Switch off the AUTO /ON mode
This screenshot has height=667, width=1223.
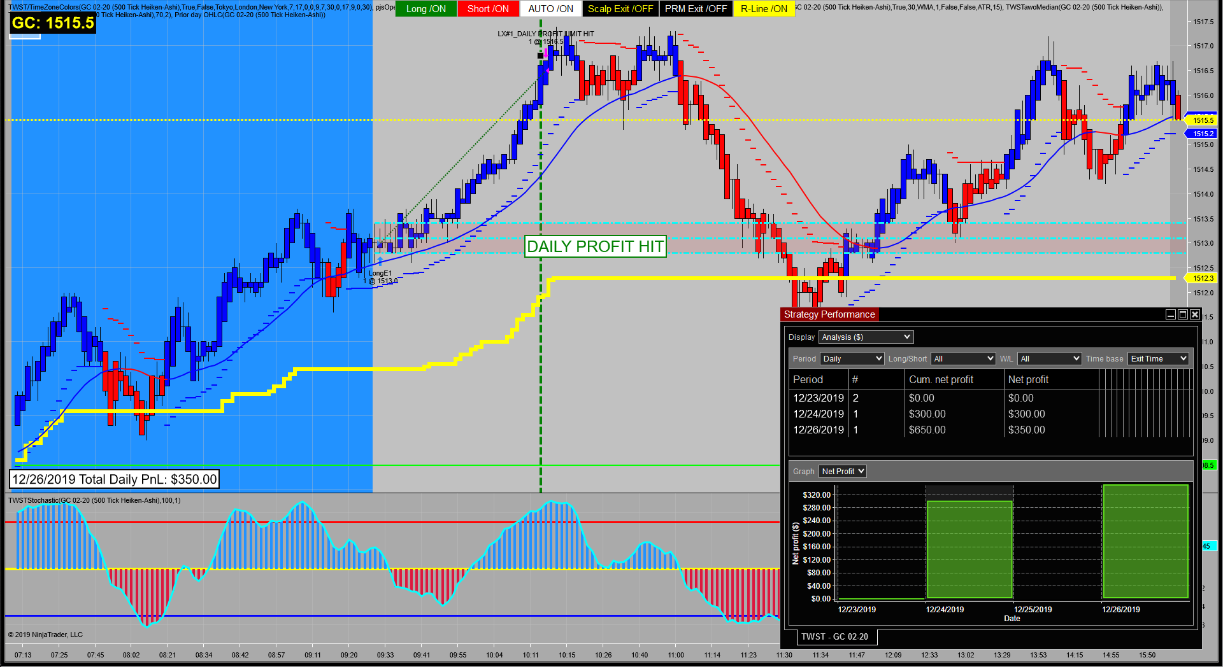(x=550, y=9)
